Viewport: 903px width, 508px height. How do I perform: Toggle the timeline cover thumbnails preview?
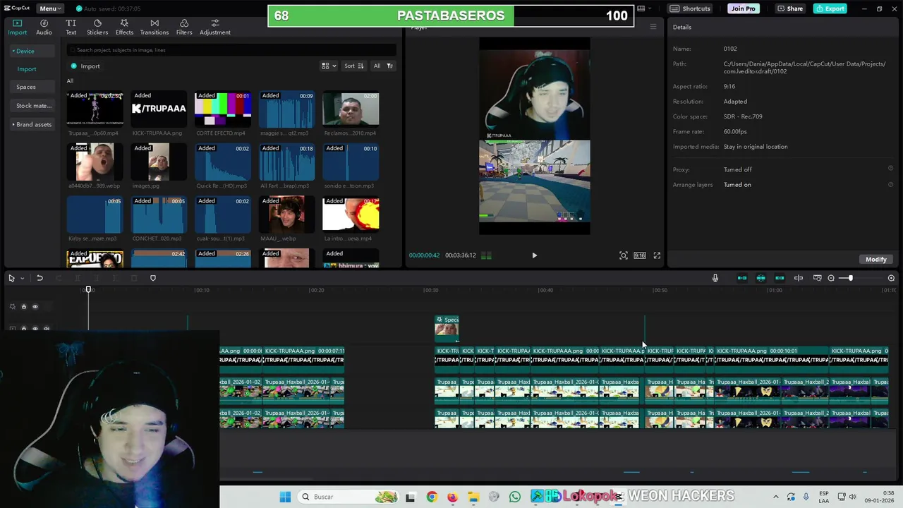coord(818,278)
